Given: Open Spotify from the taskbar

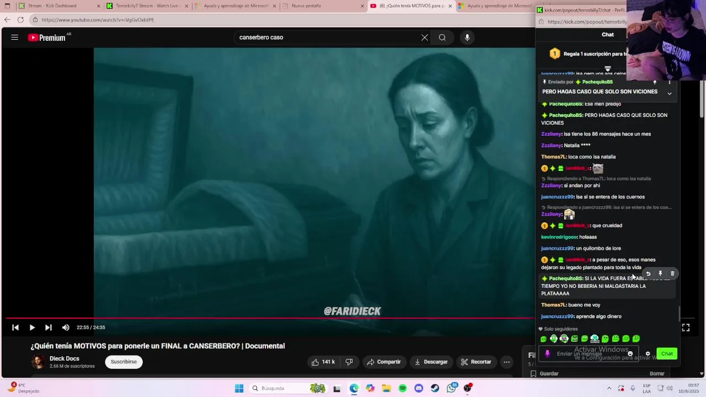Looking at the screenshot, I should click(403, 388).
